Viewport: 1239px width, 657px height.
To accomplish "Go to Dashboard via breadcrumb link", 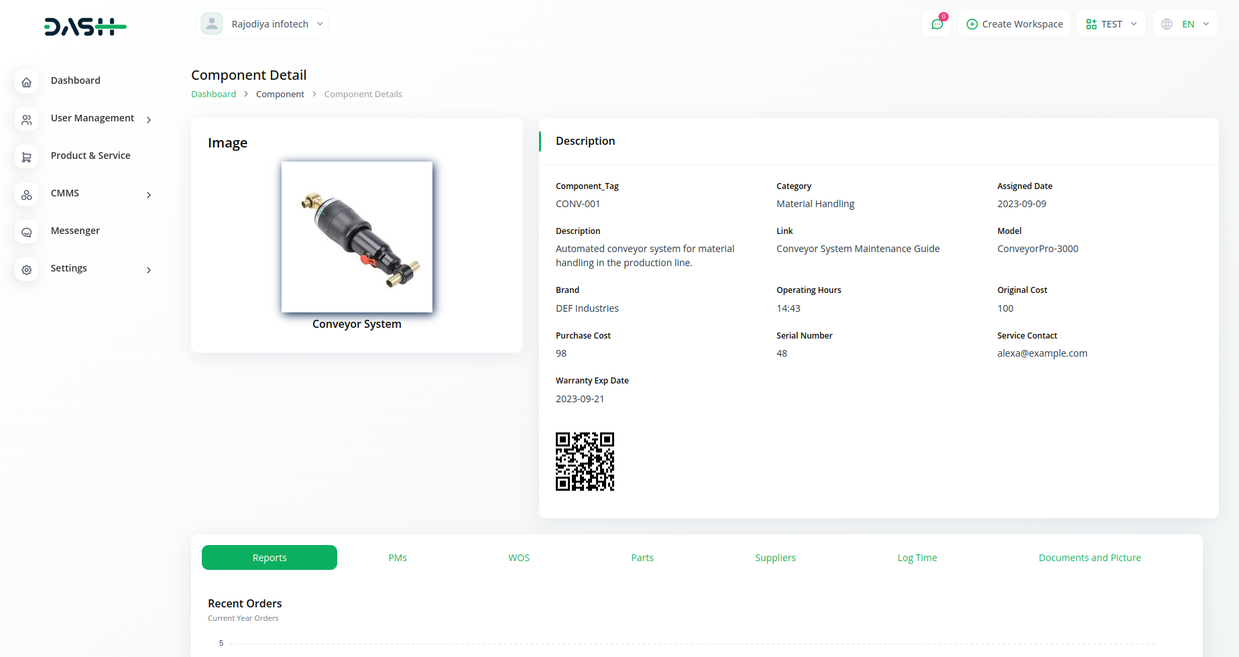I will (x=213, y=95).
